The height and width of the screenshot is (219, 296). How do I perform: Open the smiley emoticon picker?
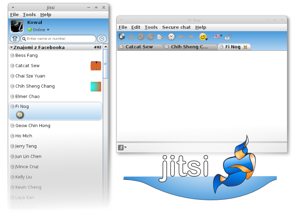point(203,37)
